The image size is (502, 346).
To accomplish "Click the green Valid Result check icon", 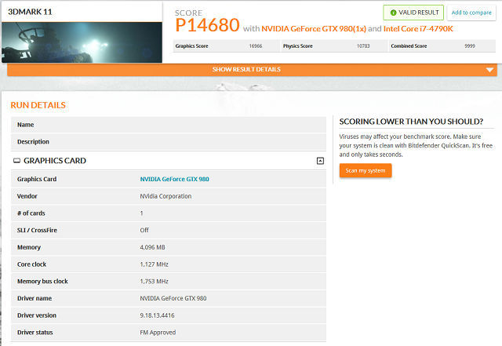I will (393, 13).
